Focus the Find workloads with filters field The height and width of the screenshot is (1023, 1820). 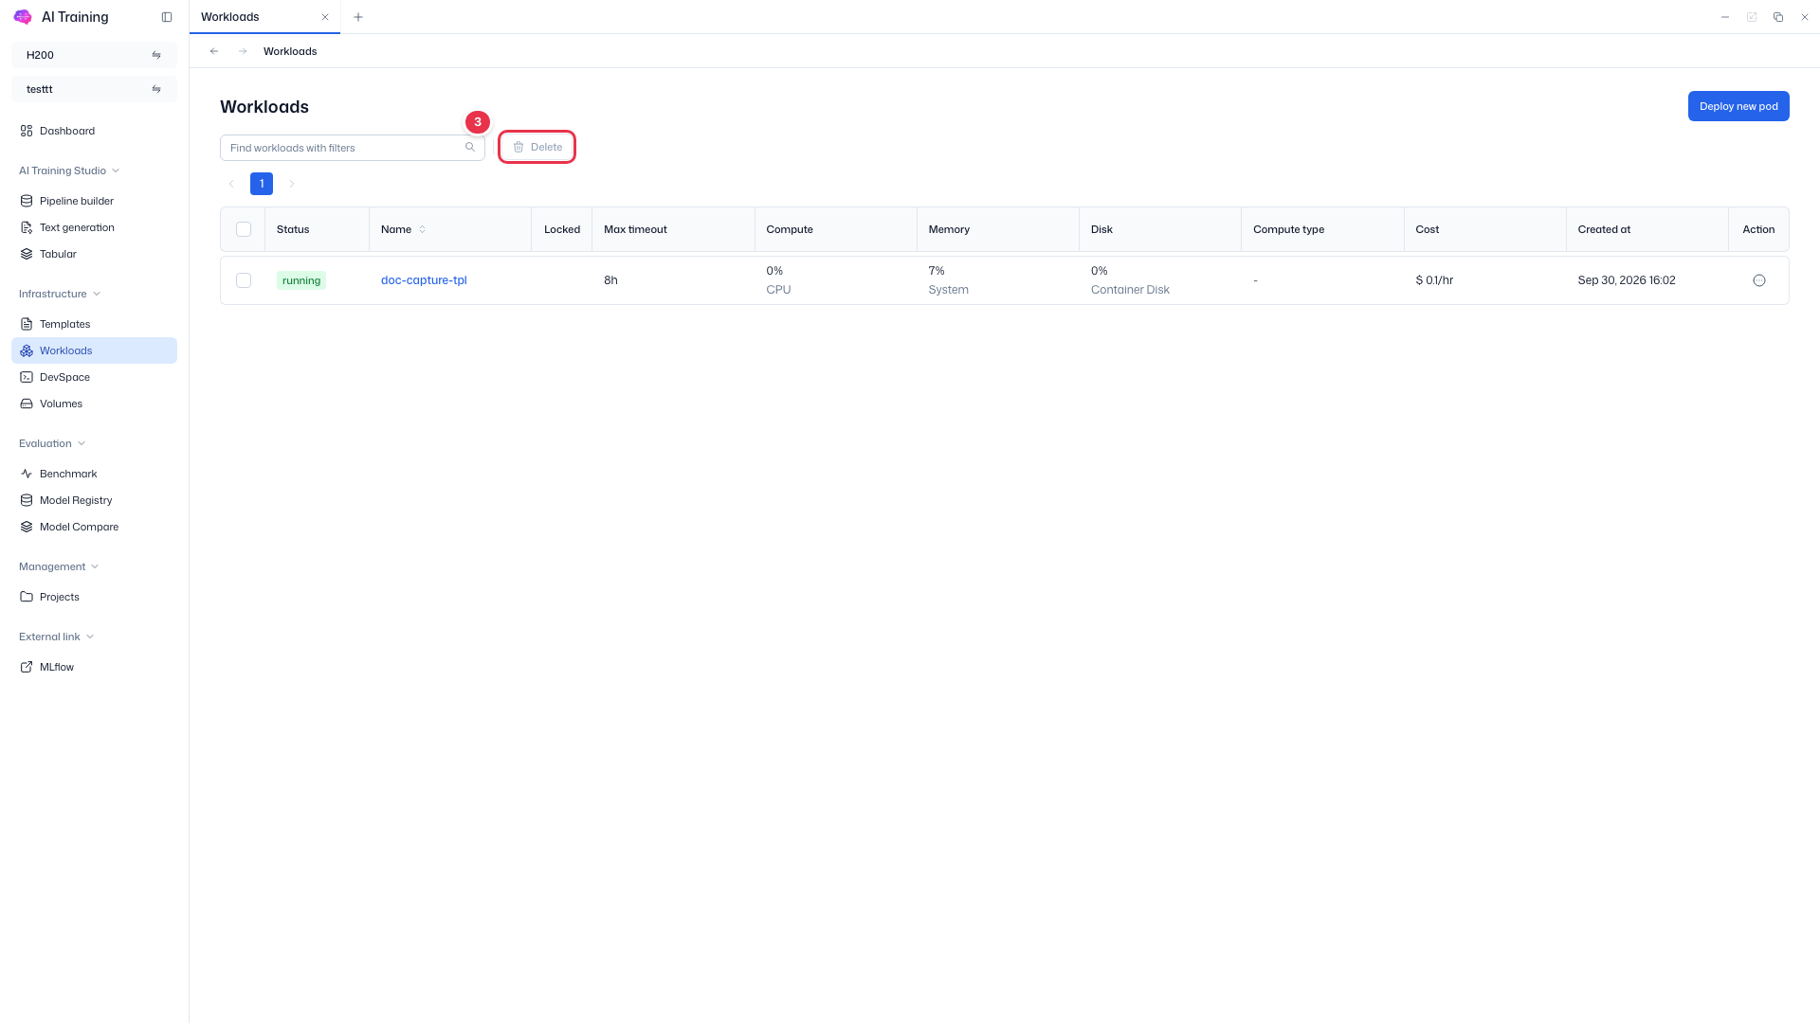click(x=353, y=148)
